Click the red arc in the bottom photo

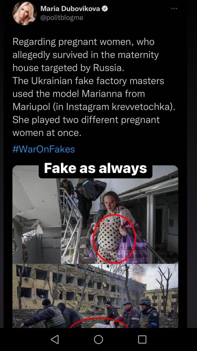pos(99,322)
